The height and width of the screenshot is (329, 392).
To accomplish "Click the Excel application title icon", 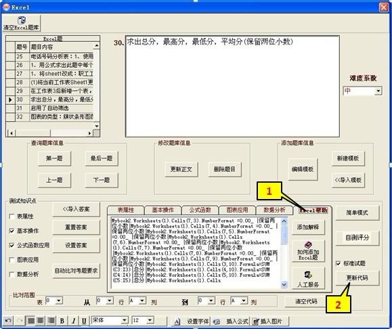I will pos(6,7).
